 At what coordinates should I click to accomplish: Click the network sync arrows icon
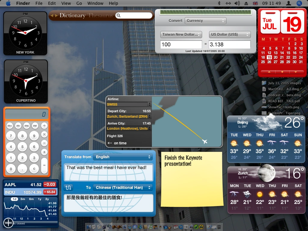tap(228, 3)
